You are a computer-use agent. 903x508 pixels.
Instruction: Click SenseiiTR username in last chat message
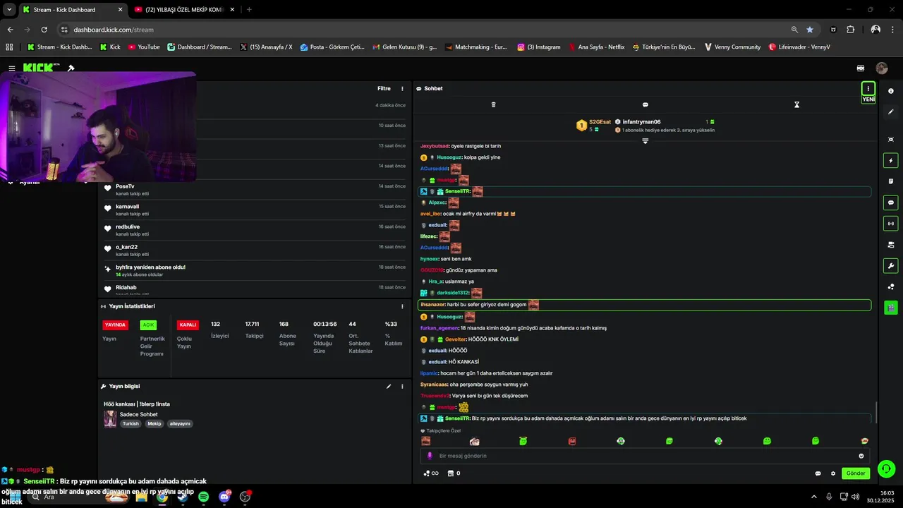click(457, 418)
